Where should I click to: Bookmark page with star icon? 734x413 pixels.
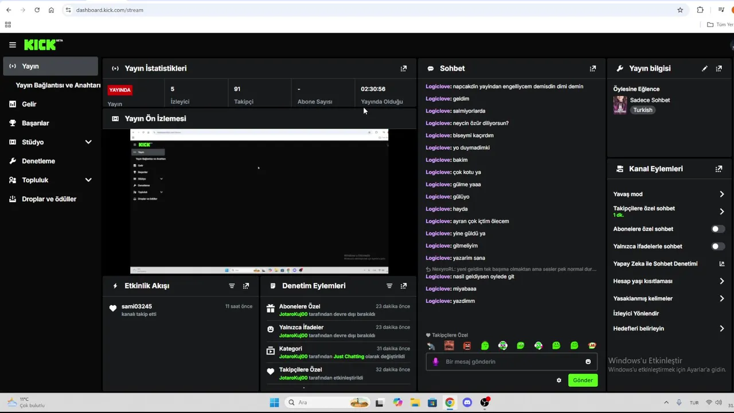pos(680,10)
